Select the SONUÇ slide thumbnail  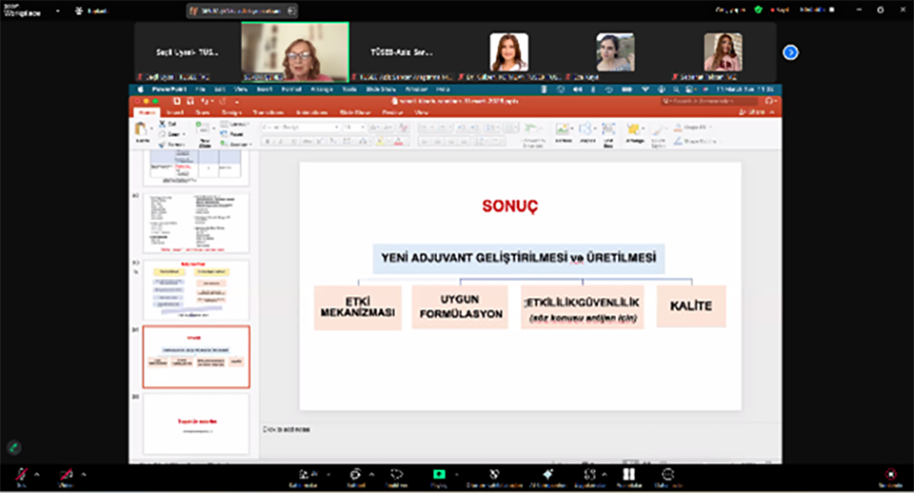196,357
